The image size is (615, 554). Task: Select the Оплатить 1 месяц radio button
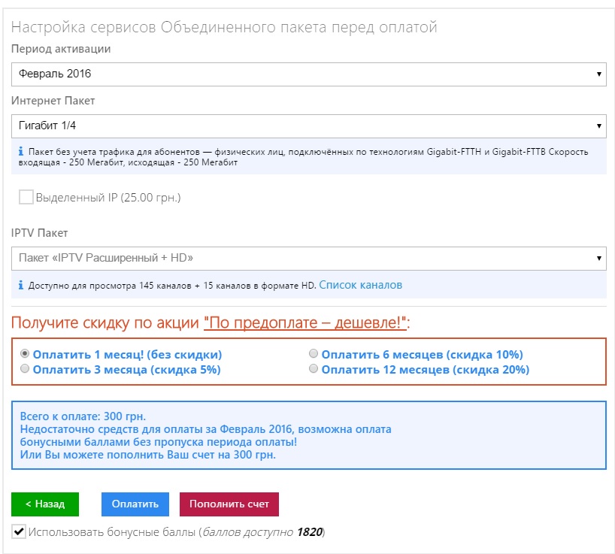point(26,354)
